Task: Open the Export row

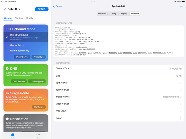Action: [x=118, y=118]
